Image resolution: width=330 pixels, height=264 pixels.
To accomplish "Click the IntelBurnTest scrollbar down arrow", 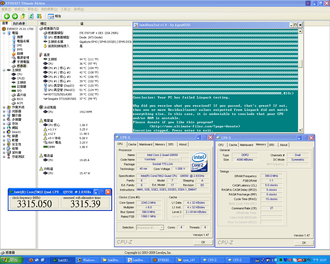I will coord(300,130).
